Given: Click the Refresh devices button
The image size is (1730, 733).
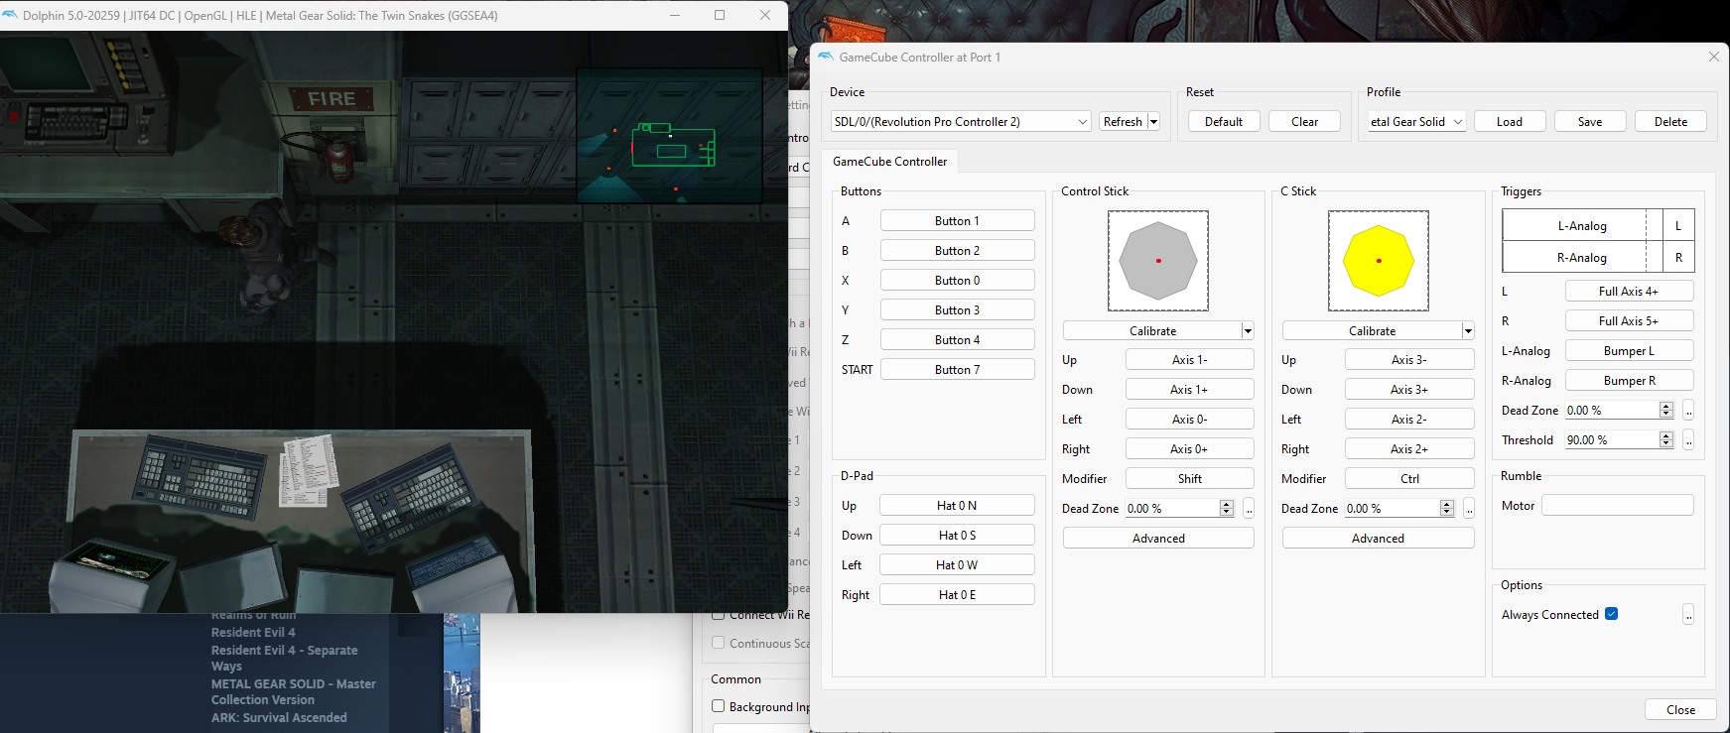Looking at the screenshot, I should (x=1123, y=121).
